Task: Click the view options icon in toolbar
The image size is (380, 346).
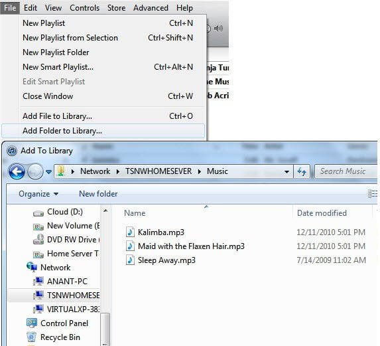Action: pos(373,194)
